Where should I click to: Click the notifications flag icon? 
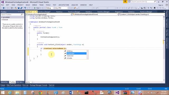[x=125, y=2]
